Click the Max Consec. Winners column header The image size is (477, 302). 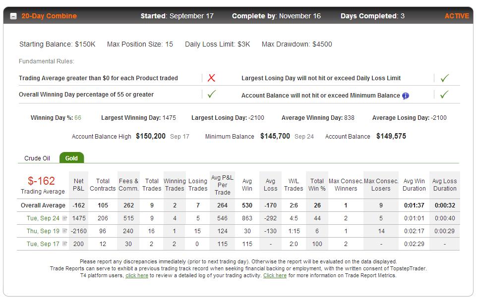(346, 185)
